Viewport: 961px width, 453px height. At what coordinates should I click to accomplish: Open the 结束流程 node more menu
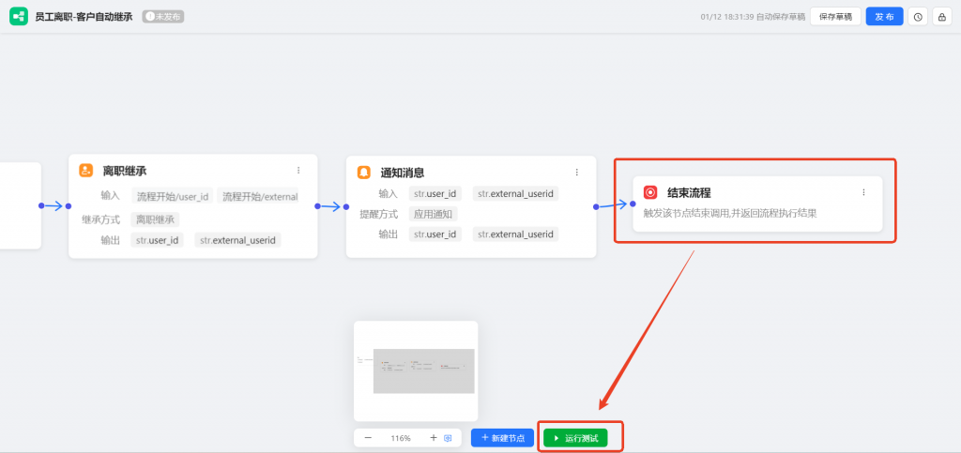[863, 192]
